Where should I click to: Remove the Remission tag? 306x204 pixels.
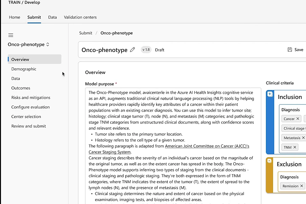pyautogui.click(x=302, y=186)
